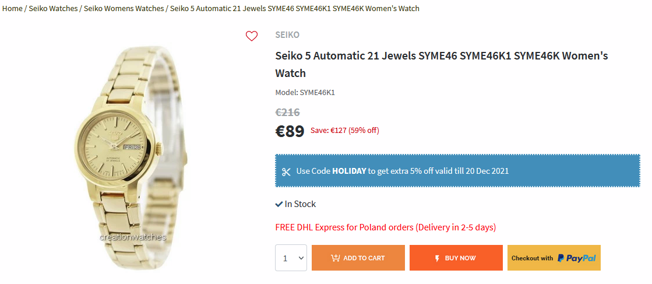
Task: Navigate to Seiko Womens Watches breadcrumb
Action: (x=124, y=9)
